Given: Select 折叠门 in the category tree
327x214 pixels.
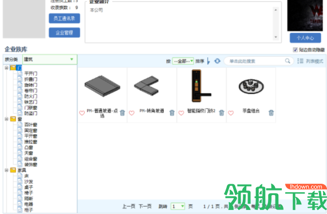Looking at the screenshot, I should coord(31,79).
